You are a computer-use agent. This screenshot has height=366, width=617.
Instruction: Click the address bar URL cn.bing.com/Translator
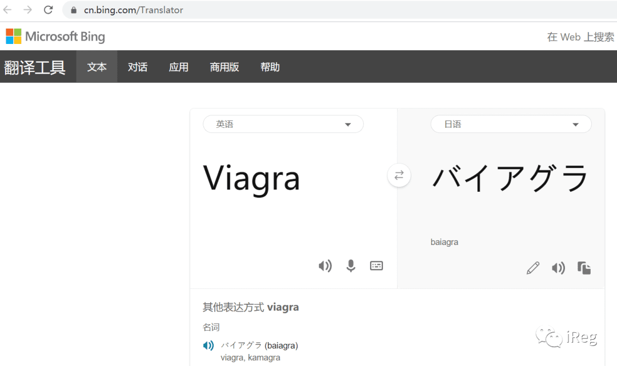coord(133,10)
